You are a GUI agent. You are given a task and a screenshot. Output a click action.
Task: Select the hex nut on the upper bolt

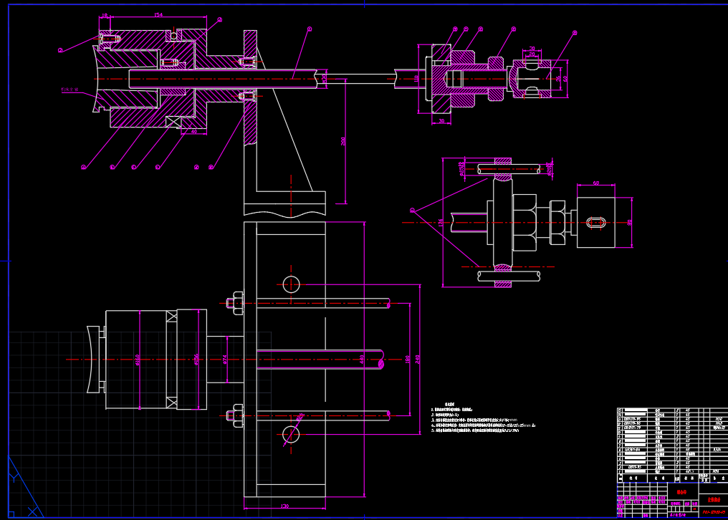[x=238, y=304]
